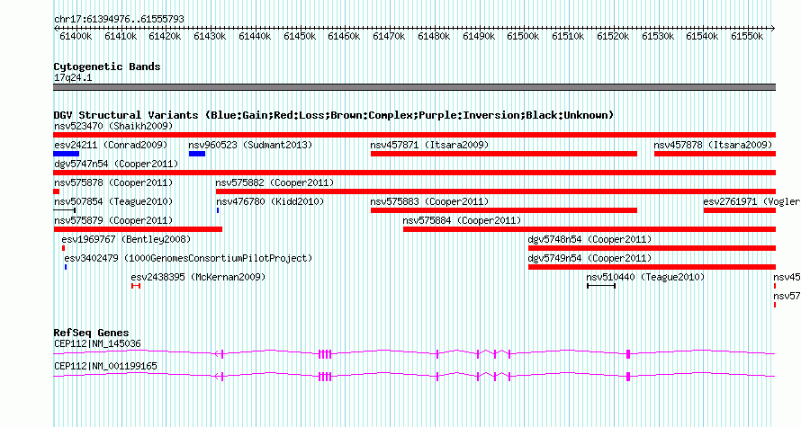Screen dimensions: 801x427
Task: Select the nsv575879 (Cooper2011) label
Action: (x=113, y=220)
